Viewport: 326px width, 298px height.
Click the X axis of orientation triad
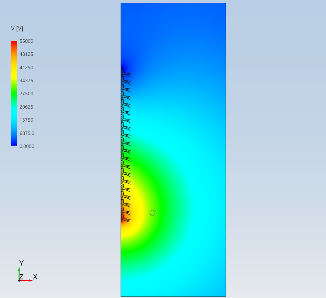pyautogui.click(x=26, y=281)
